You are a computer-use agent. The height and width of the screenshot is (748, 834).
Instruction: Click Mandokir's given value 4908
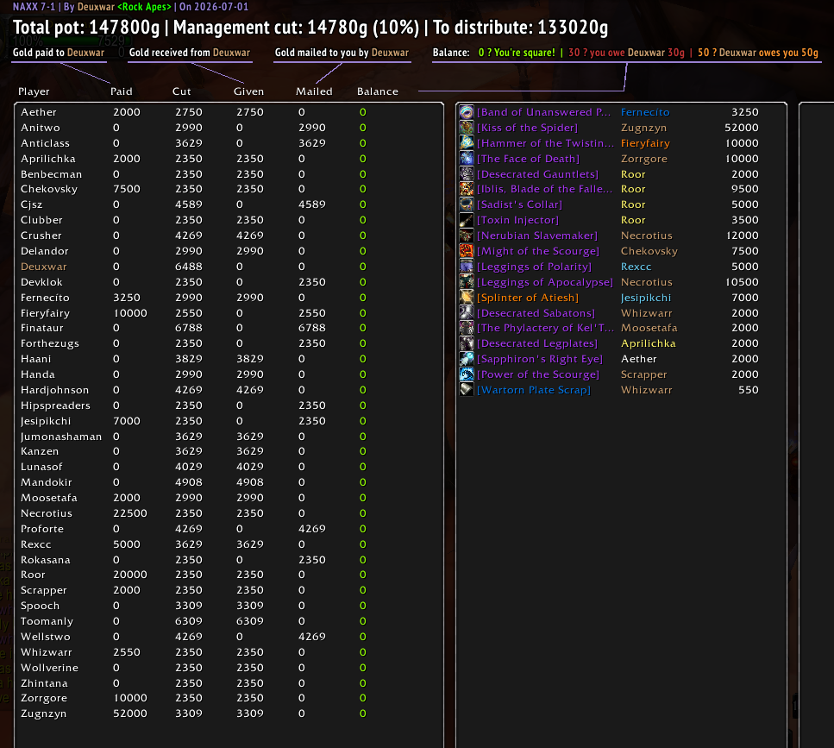coord(250,482)
